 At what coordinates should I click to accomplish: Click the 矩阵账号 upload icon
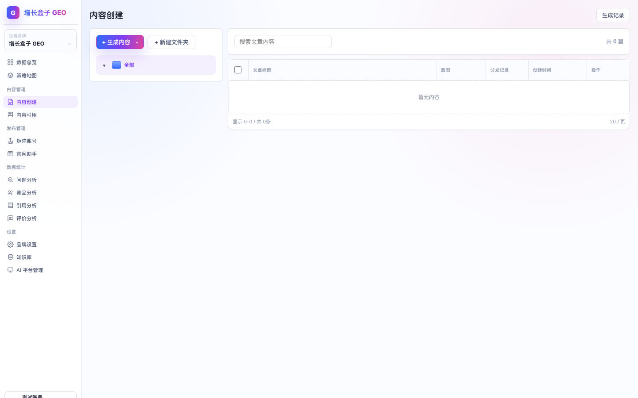tap(10, 141)
